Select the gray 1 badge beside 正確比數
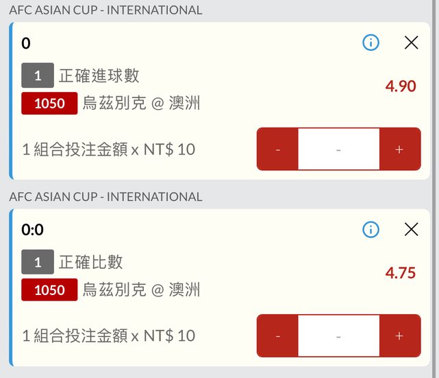Screen dimensions: 439x378 pyautogui.click(x=38, y=262)
